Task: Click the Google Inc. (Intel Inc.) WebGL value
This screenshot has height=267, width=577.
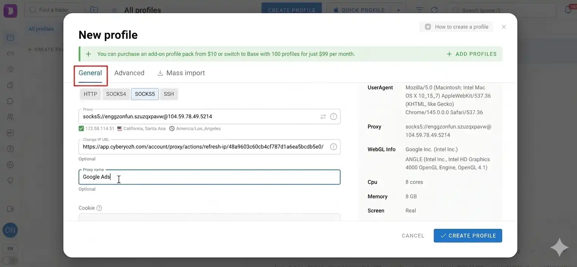Action: (432, 149)
